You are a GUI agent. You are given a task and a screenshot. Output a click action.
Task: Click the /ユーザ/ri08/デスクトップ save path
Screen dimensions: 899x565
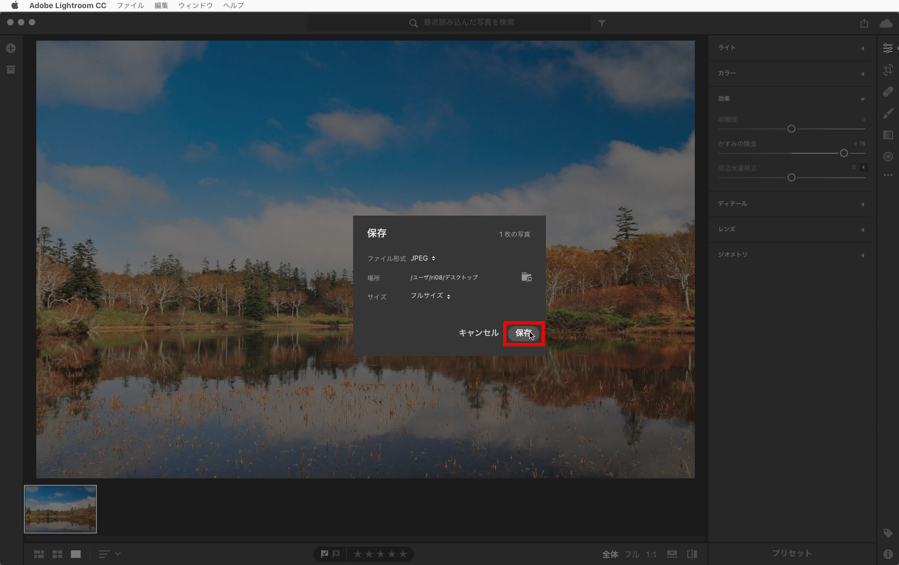pyautogui.click(x=444, y=277)
